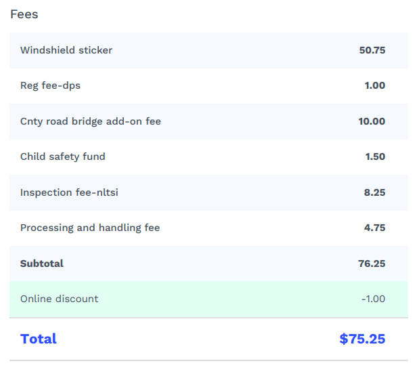Select the Child safety fund label
Screen dimensions: 419x376
[63, 156]
